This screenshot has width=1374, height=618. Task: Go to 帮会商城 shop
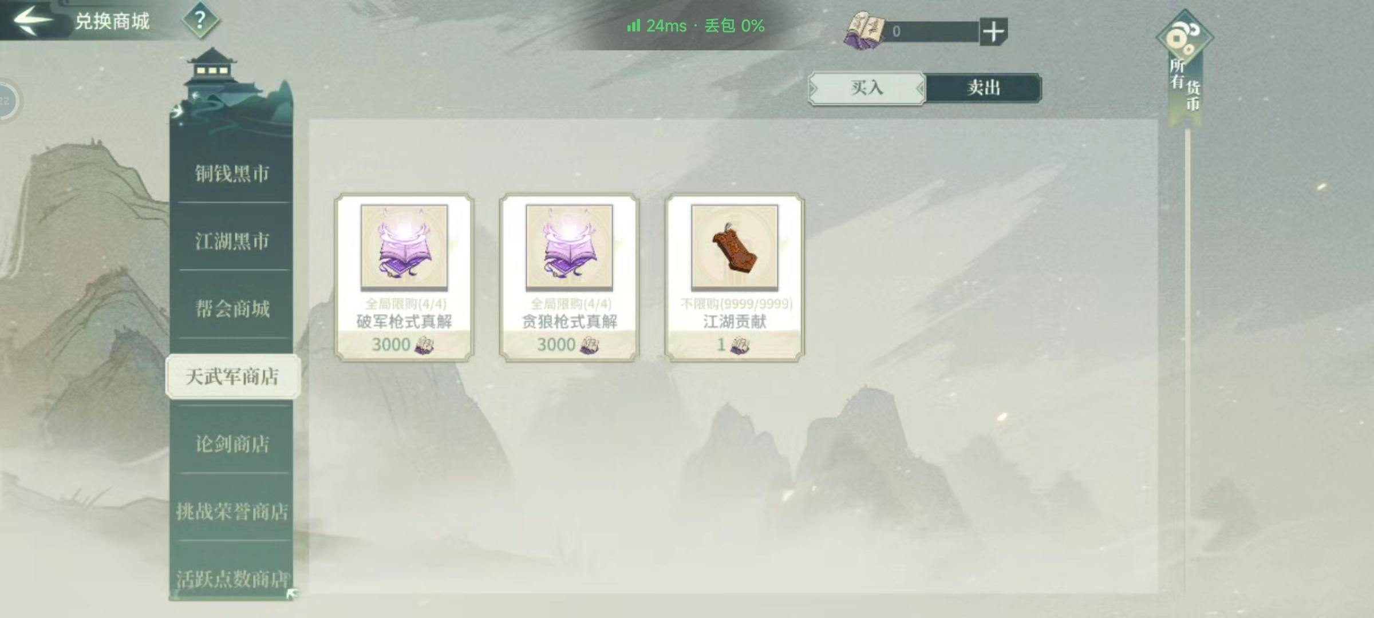click(x=232, y=308)
